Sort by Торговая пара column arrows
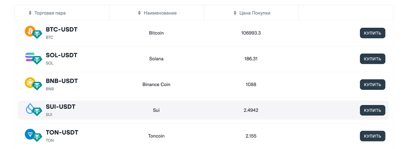This screenshot has height=149, width=402. 30,13
